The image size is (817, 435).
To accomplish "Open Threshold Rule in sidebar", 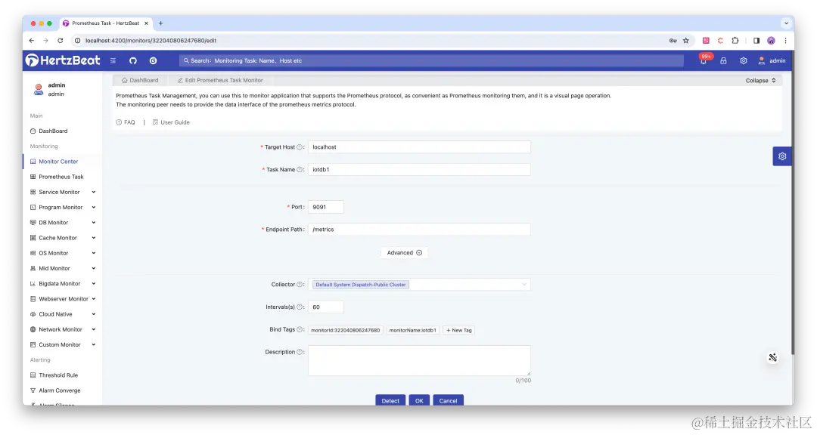I will click(58, 375).
